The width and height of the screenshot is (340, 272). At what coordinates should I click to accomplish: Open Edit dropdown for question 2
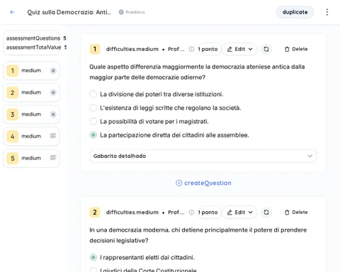tap(239, 212)
